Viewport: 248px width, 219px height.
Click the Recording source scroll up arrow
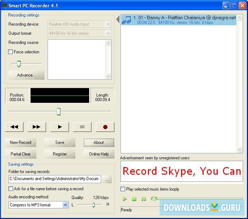tap(108, 43)
